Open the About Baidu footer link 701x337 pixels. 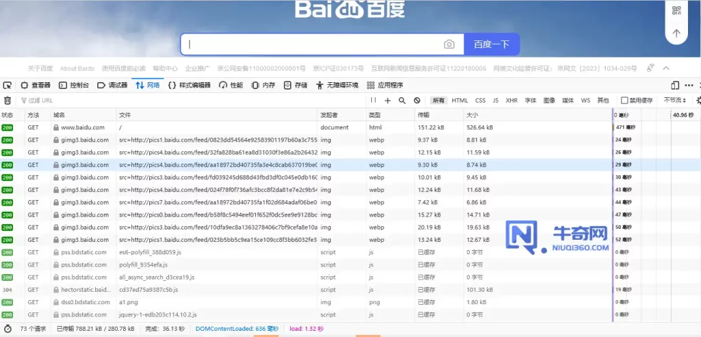77,68
